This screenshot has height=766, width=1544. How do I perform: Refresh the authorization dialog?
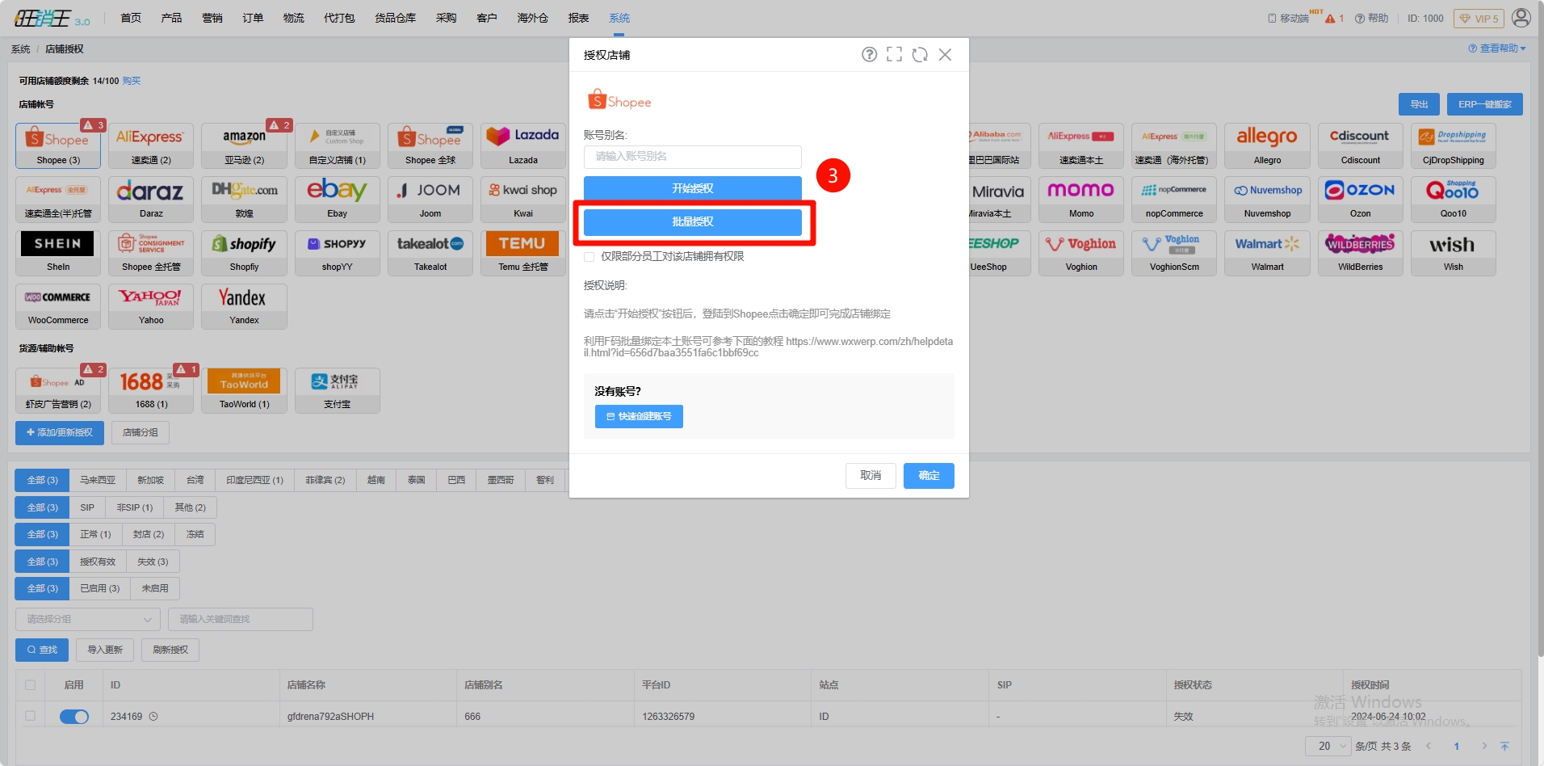point(920,54)
